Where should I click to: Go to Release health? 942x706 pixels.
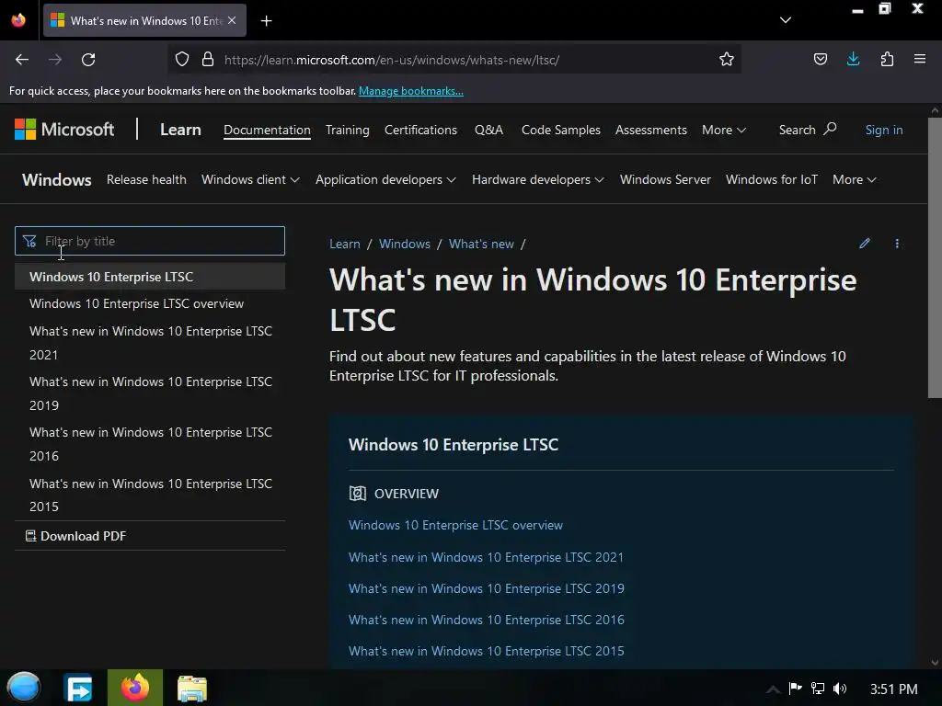146,179
